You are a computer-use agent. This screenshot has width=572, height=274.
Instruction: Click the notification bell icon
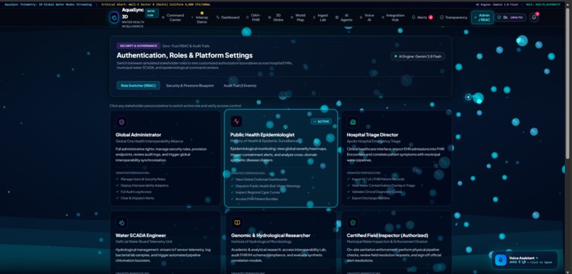pos(534,17)
